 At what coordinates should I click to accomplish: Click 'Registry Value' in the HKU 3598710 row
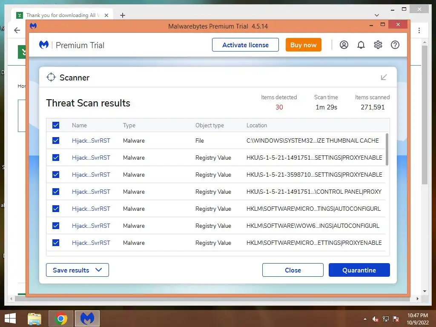[213, 175]
